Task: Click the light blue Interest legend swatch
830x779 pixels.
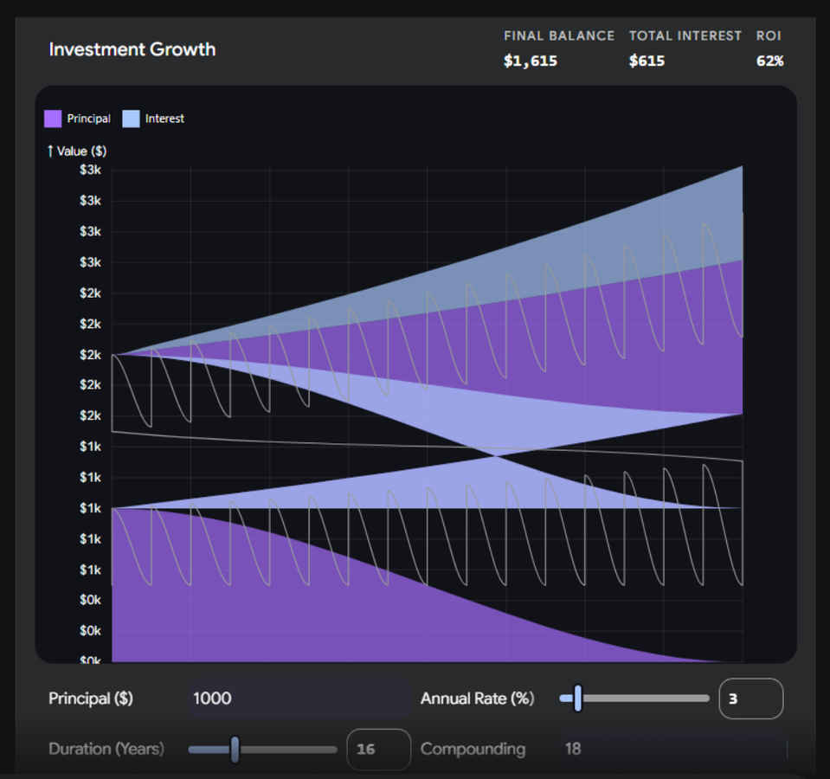Action: [x=131, y=119]
